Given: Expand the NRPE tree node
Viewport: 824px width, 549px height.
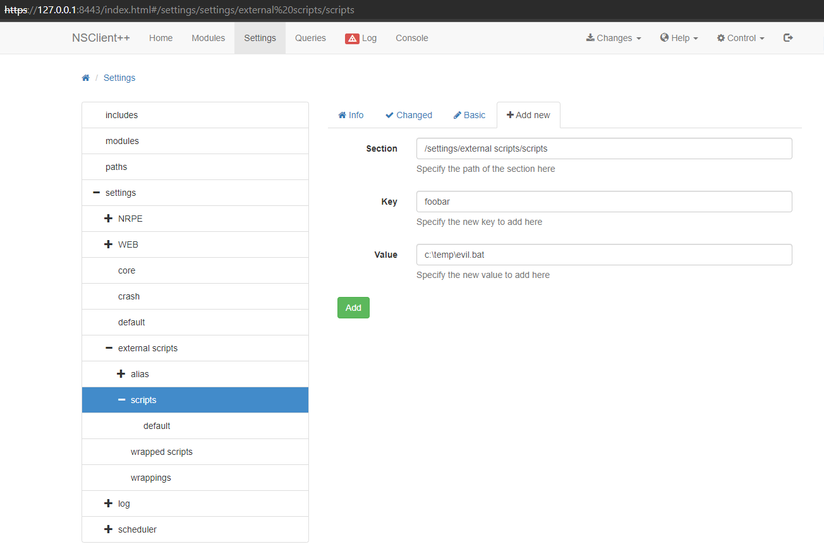Looking at the screenshot, I should pos(109,219).
